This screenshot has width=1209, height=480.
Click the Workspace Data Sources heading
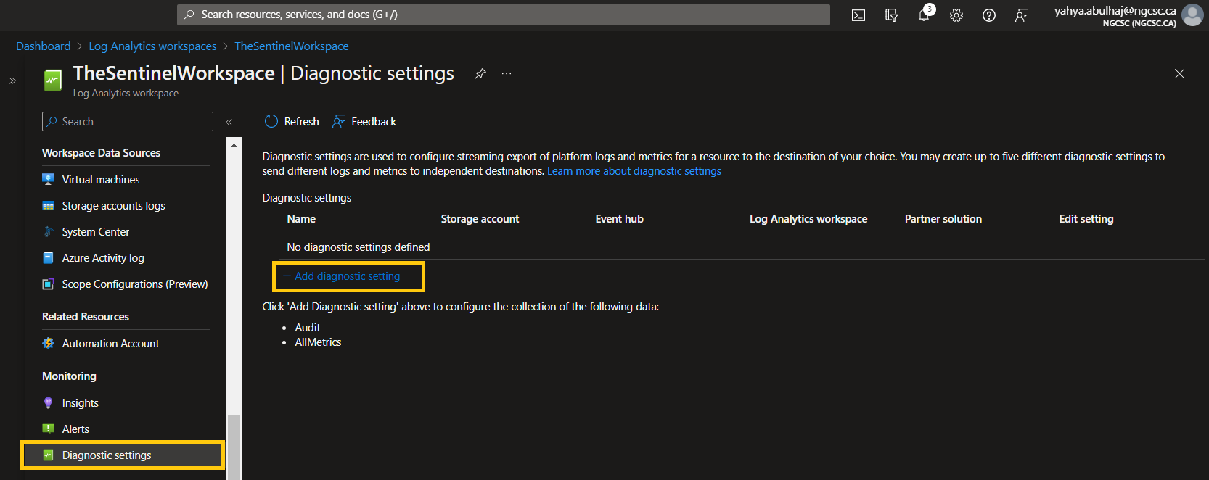point(101,153)
